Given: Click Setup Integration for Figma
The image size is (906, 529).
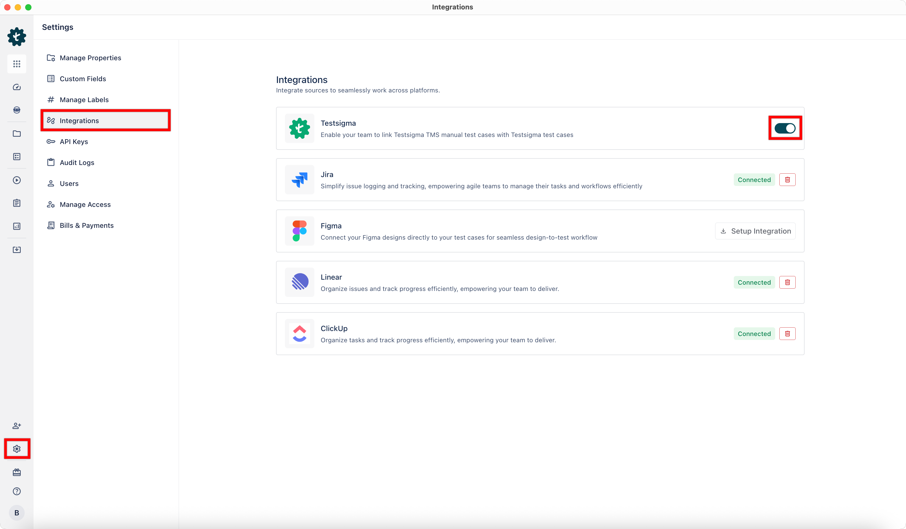Looking at the screenshot, I should tap(755, 231).
